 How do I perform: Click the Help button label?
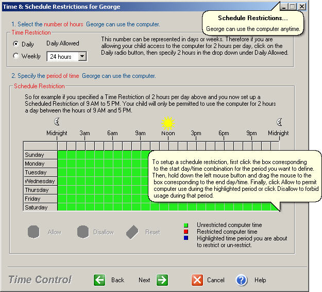[260, 280]
